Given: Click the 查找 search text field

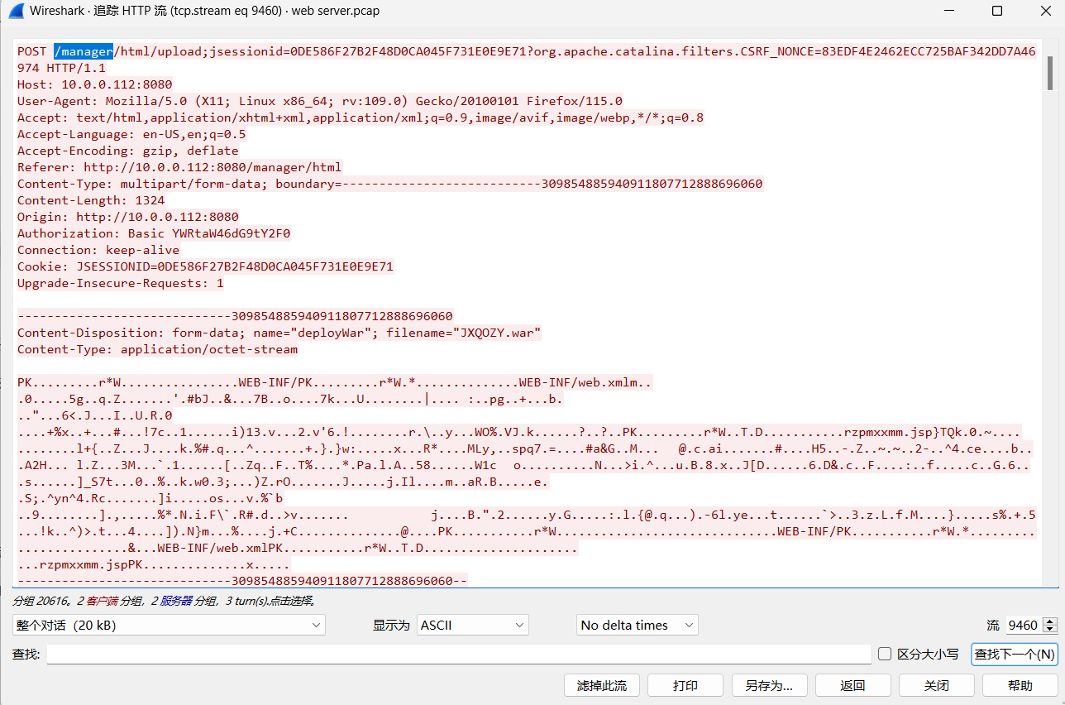Looking at the screenshot, I should tap(459, 655).
